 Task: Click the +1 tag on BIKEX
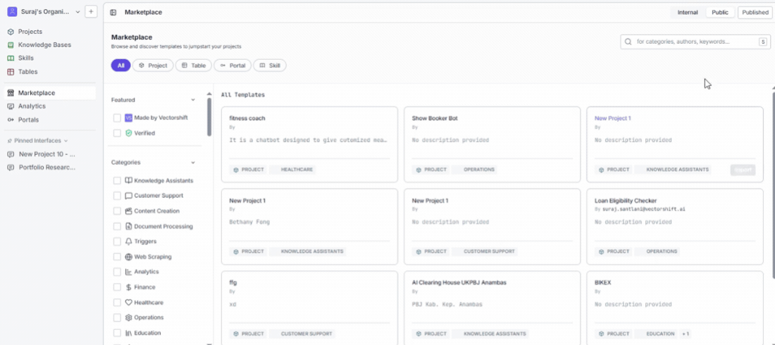coord(686,334)
